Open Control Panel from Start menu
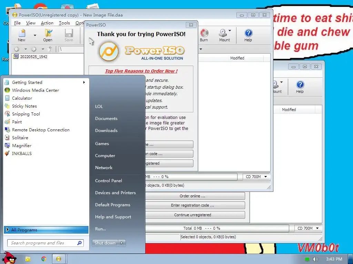The image size is (353, 264). [109, 181]
